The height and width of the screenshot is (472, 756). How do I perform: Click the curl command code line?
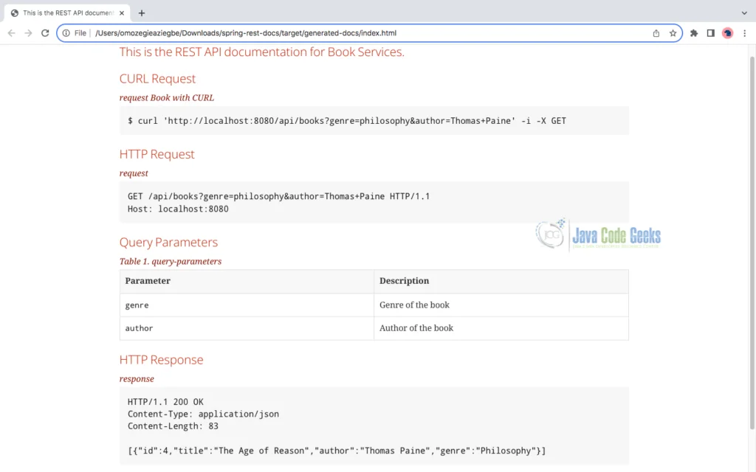(347, 121)
